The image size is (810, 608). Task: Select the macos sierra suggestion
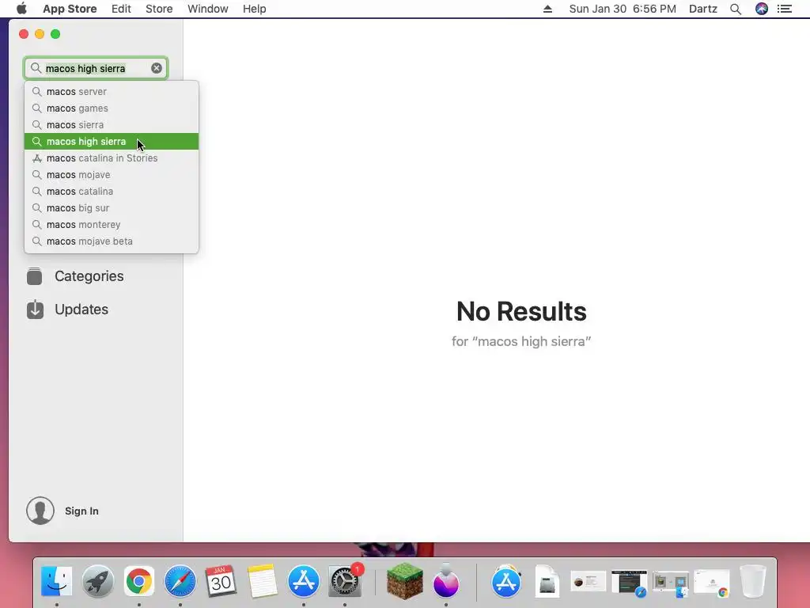pos(112,124)
